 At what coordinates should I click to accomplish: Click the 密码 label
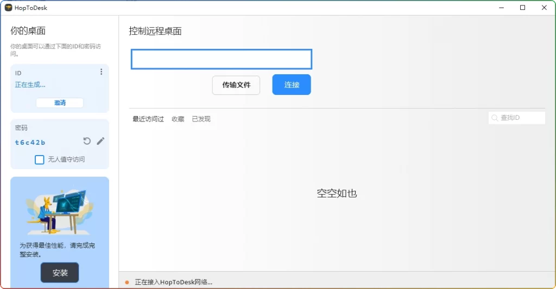(x=21, y=128)
